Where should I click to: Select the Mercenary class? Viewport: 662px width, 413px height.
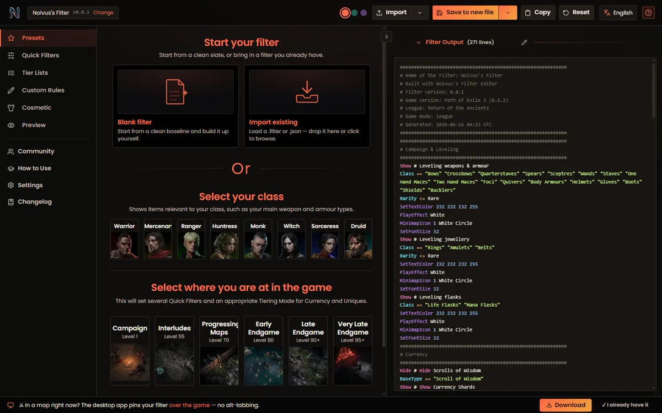click(x=158, y=239)
